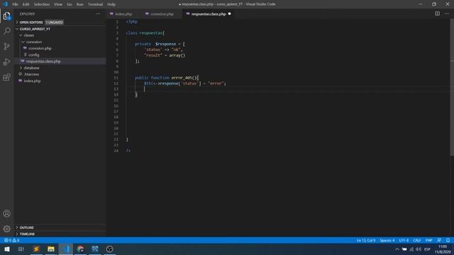Click the VS Code taskbar icon
The width and height of the screenshot is (454, 255).
click(66, 249)
